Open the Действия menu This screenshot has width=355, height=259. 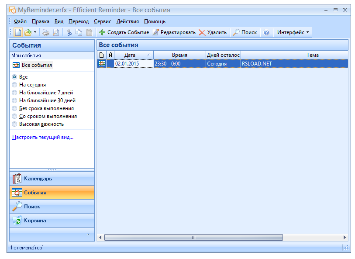[128, 21]
